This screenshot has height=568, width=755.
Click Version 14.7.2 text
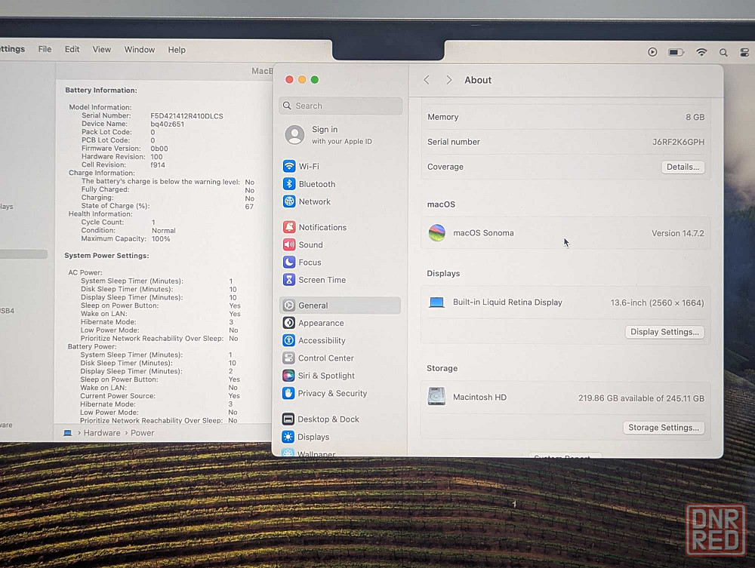point(677,233)
